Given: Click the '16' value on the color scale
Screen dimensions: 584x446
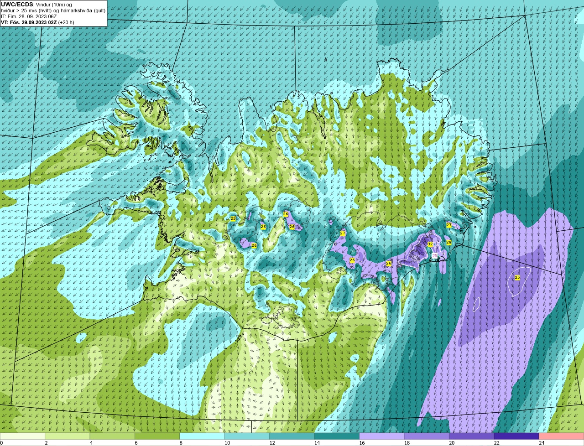Looking at the screenshot, I should point(362,443).
